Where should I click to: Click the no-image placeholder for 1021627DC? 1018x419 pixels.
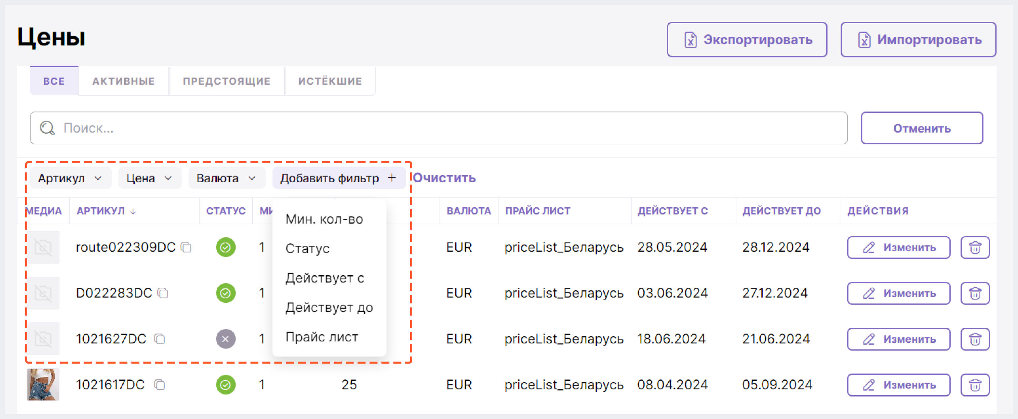coord(43,339)
